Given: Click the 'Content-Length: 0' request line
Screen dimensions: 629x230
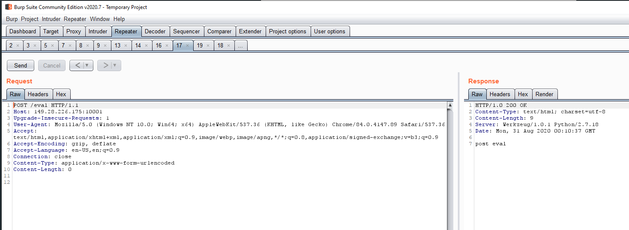Looking at the screenshot, I should pyautogui.click(x=42, y=169).
